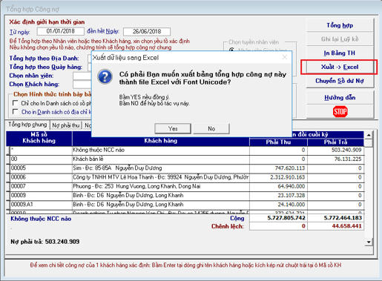
Task: Click the Chọn nhân viên label
Action: pyautogui.click(x=31, y=76)
